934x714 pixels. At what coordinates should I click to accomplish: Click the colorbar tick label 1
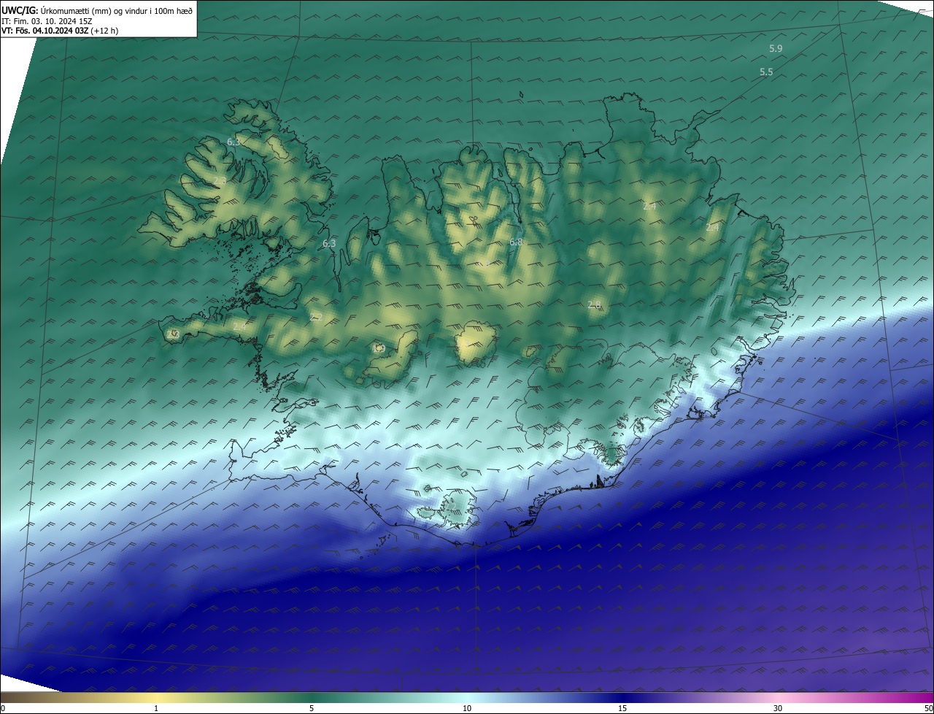click(156, 708)
